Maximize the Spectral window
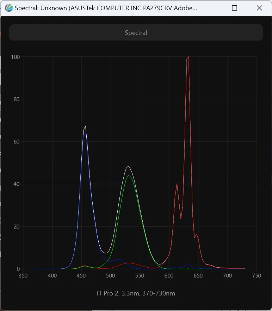Screen dimensions: 272x311 coord(234,8)
